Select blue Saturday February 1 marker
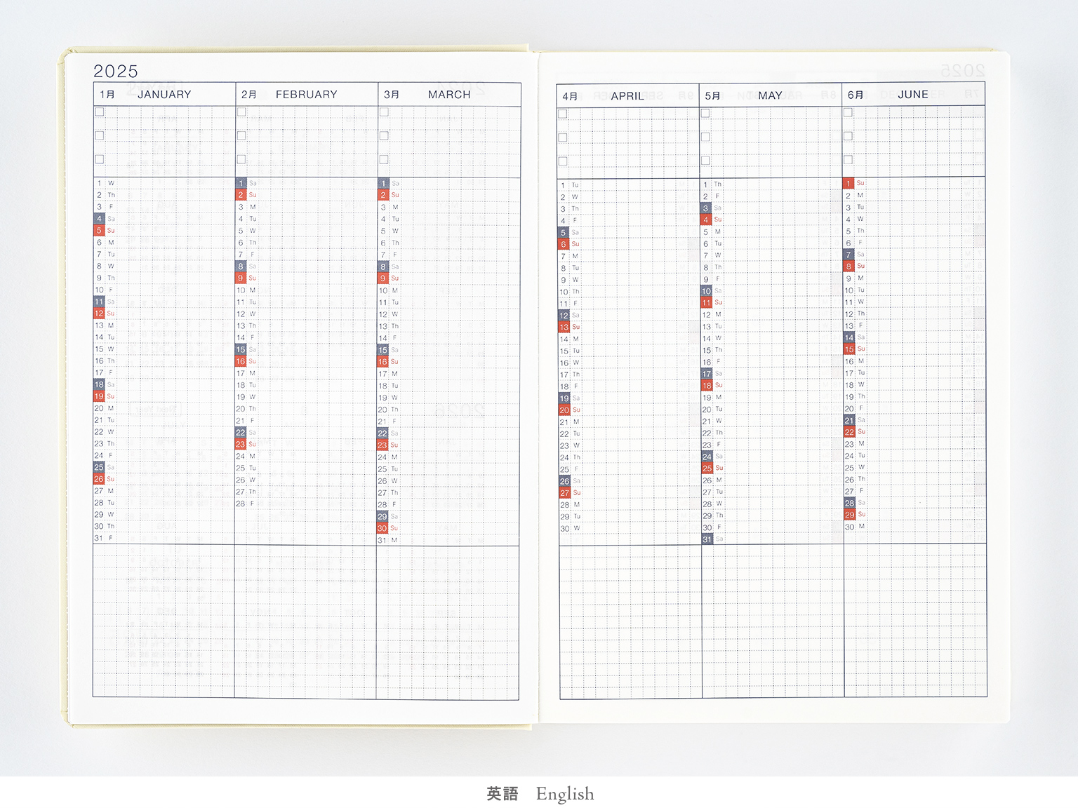This screenshot has width=1078, height=808. (x=241, y=183)
